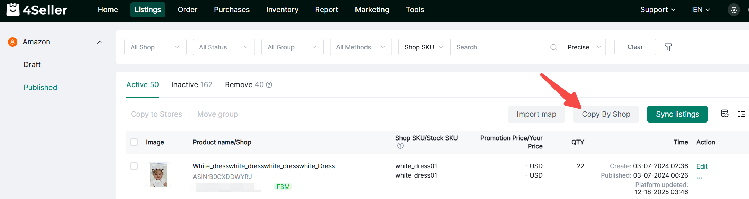Screen dimensions: 749x199
Task: Open the Precise match type dropdown
Action: [584, 47]
